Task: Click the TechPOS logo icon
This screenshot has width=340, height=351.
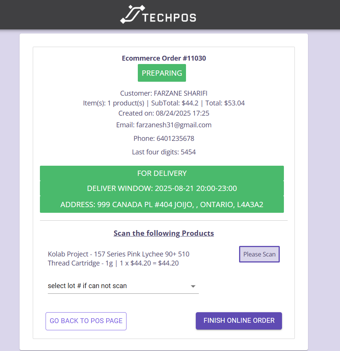Action: [x=133, y=14]
